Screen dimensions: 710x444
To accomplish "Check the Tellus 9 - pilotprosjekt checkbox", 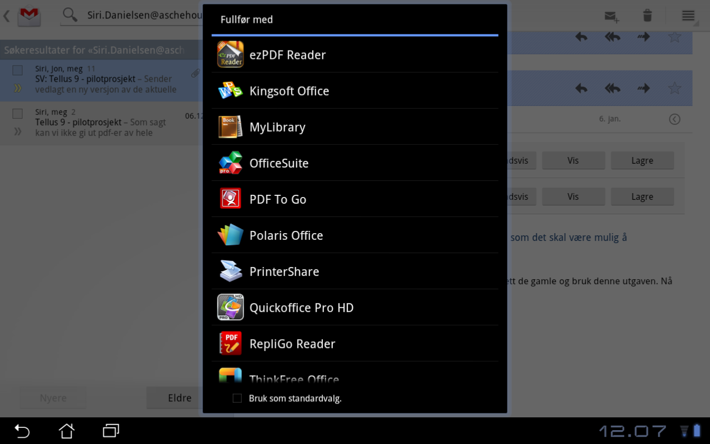I will (18, 113).
